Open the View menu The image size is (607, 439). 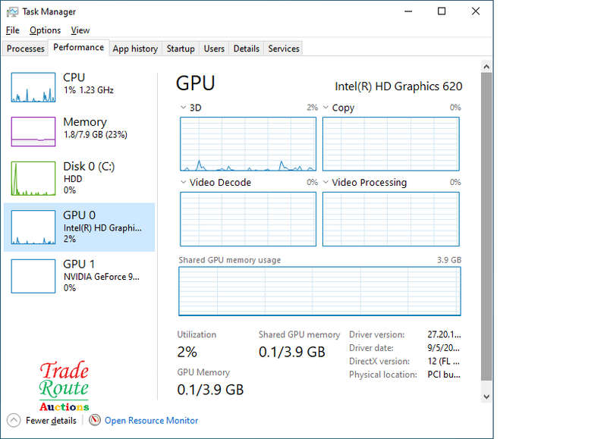point(80,30)
